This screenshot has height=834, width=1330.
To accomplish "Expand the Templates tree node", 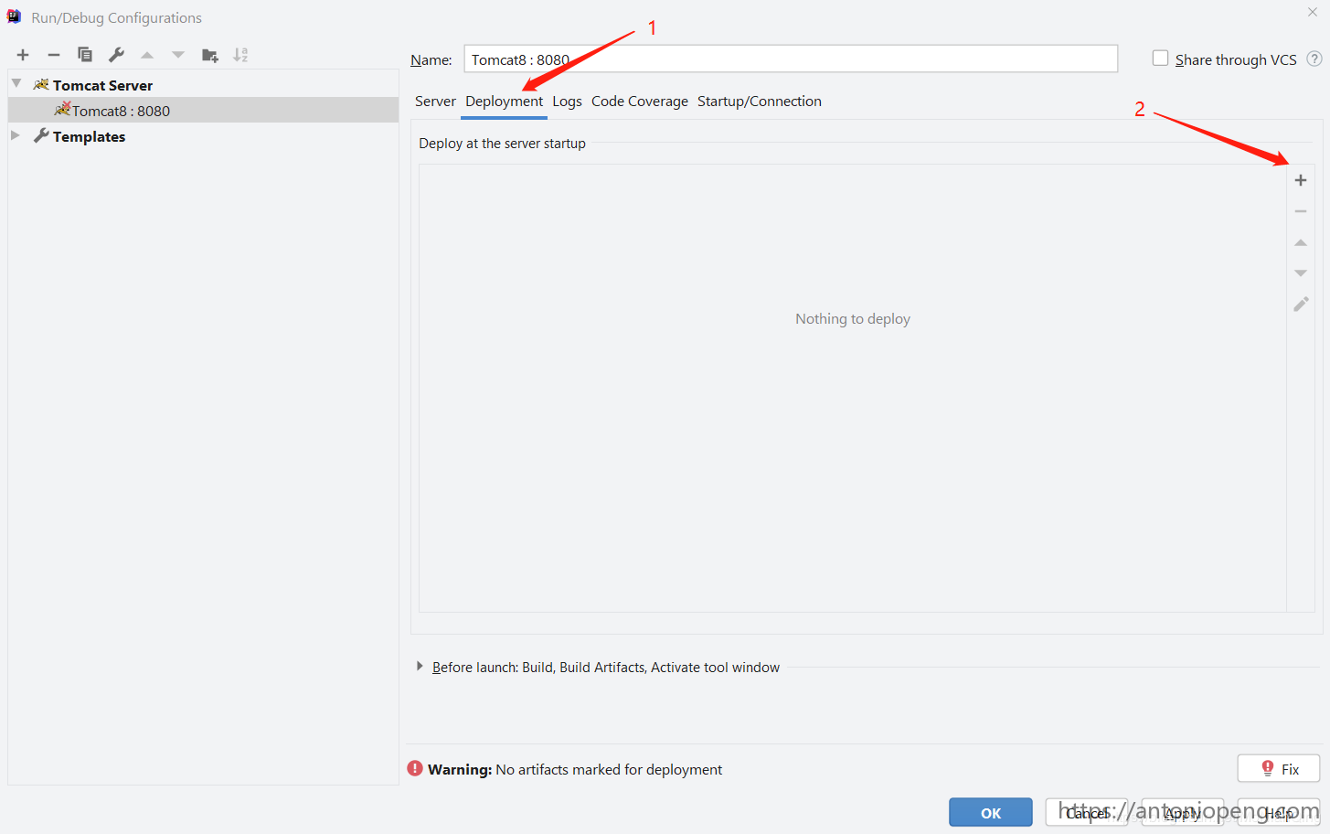I will 16,135.
